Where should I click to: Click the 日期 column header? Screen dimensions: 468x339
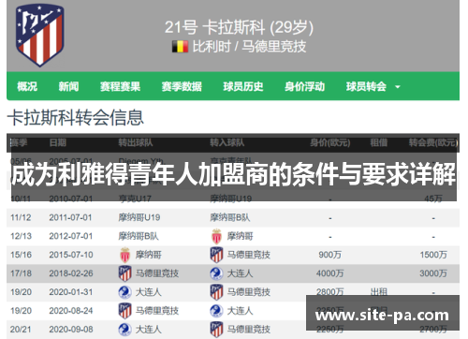pos(58,142)
